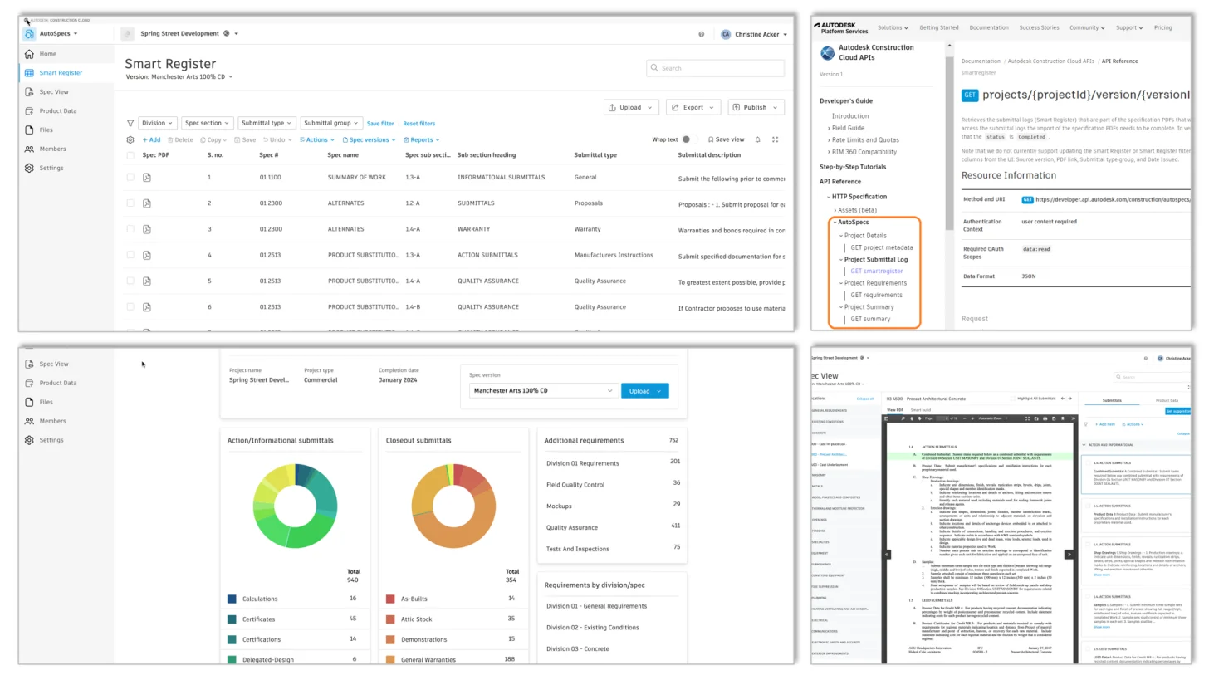1209x680 pixels.
Task: Open the filter funnel icon above the register
Action: tap(130, 123)
